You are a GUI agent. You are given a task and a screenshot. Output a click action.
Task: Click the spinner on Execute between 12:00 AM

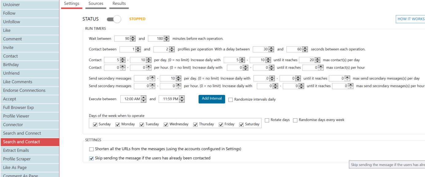[144, 99]
